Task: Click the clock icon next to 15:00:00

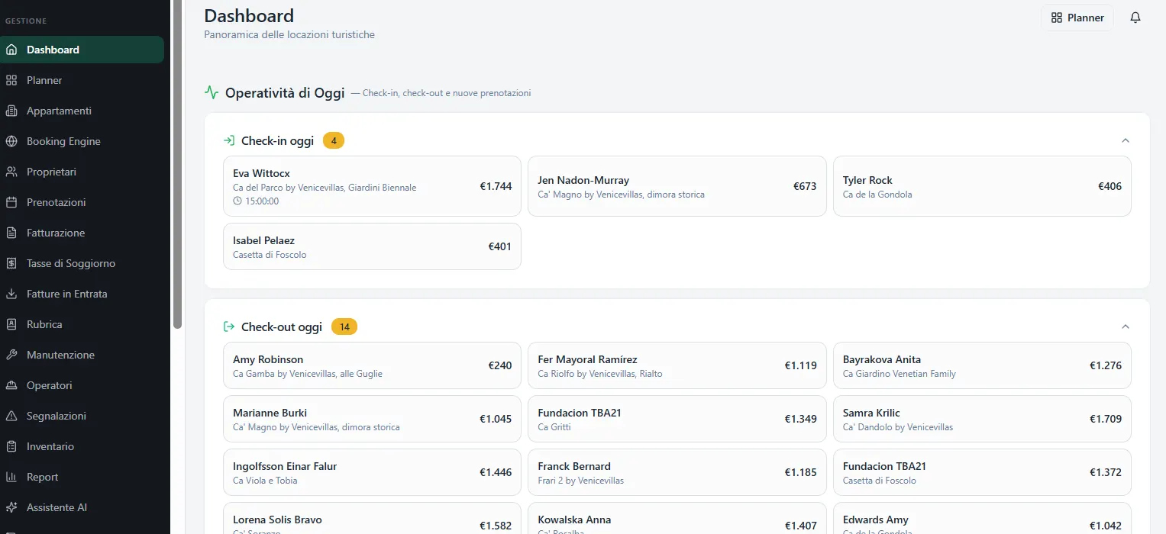Action: pyautogui.click(x=237, y=201)
